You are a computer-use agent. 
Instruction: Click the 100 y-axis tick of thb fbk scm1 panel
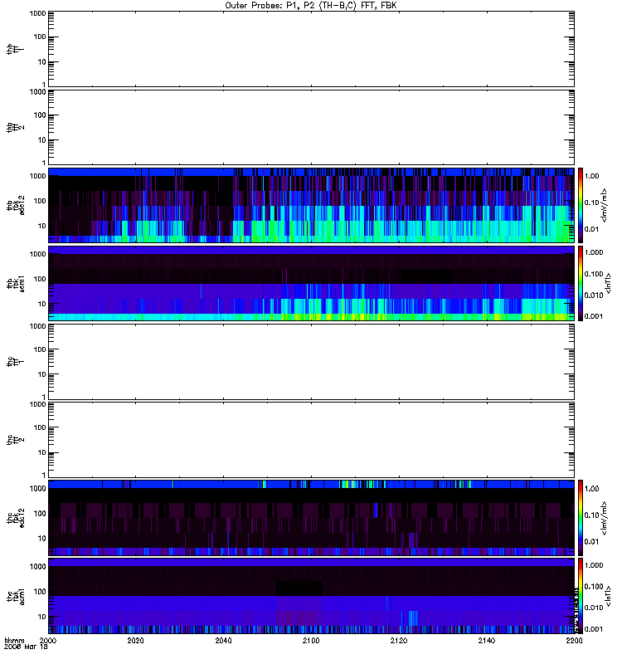click(x=40, y=279)
